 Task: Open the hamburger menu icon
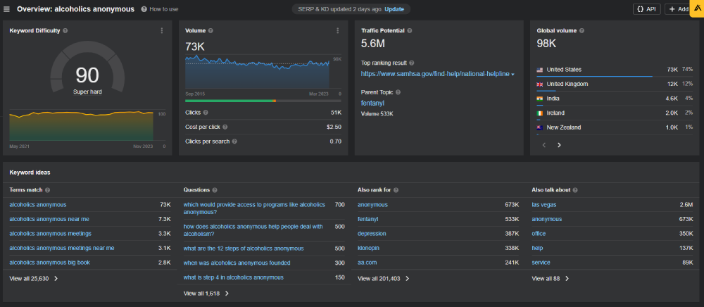pos(6,9)
